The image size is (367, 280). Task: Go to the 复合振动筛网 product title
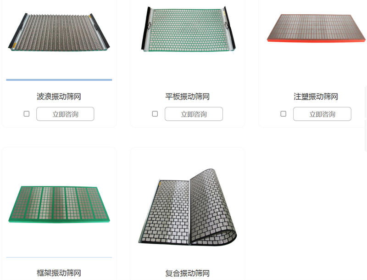[188, 273]
